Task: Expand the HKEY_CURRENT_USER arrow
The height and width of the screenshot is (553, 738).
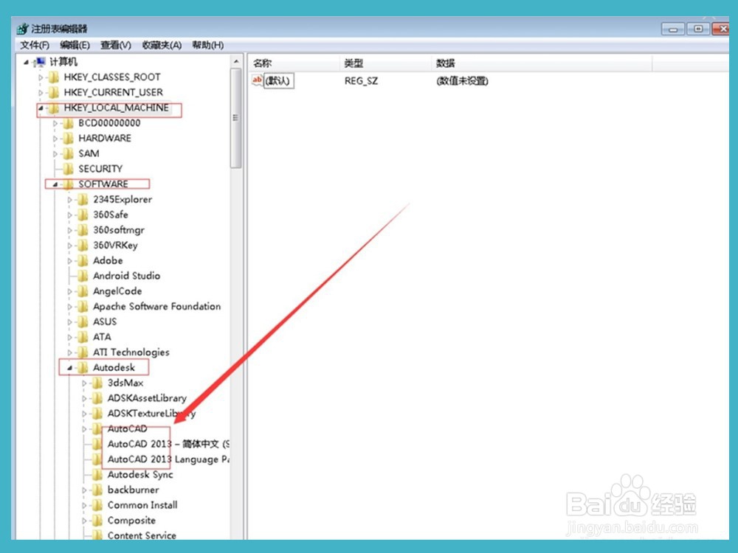Action: point(41,93)
